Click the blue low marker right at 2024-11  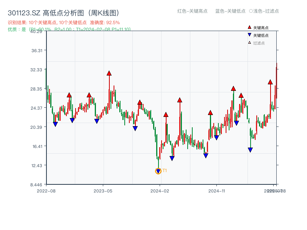[x=216, y=138]
